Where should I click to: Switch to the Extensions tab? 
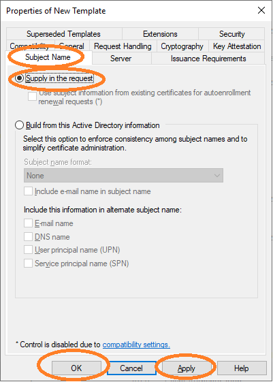(x=160, y=34)
